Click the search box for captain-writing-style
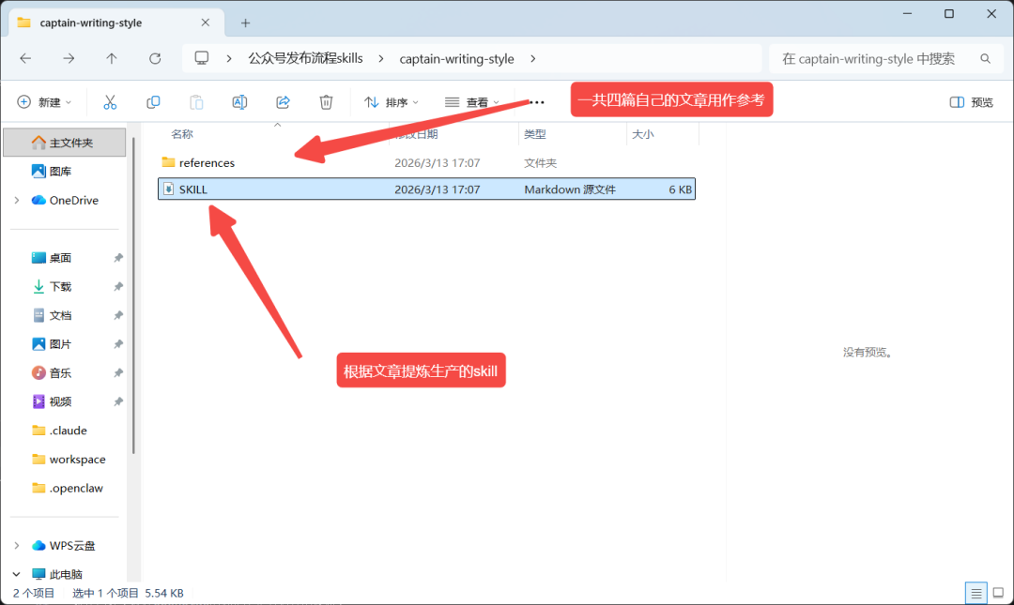Screen dimensions: 1014x605 tap(886, 59)
